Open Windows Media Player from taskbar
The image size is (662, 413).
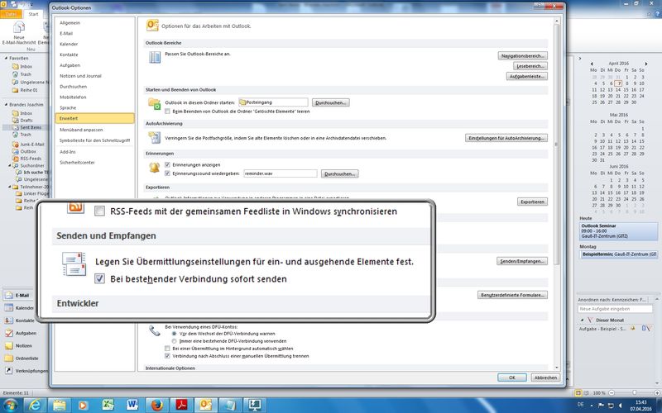(83, 405)
